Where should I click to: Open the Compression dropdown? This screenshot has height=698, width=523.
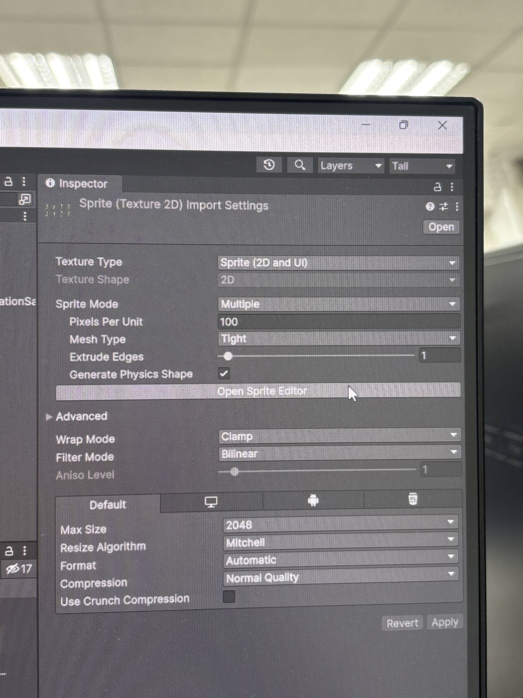(x=340, y=576)
